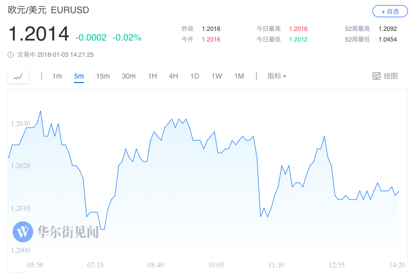
Task: Select the 30m timeframe
Action: click(x=129, y=76)
